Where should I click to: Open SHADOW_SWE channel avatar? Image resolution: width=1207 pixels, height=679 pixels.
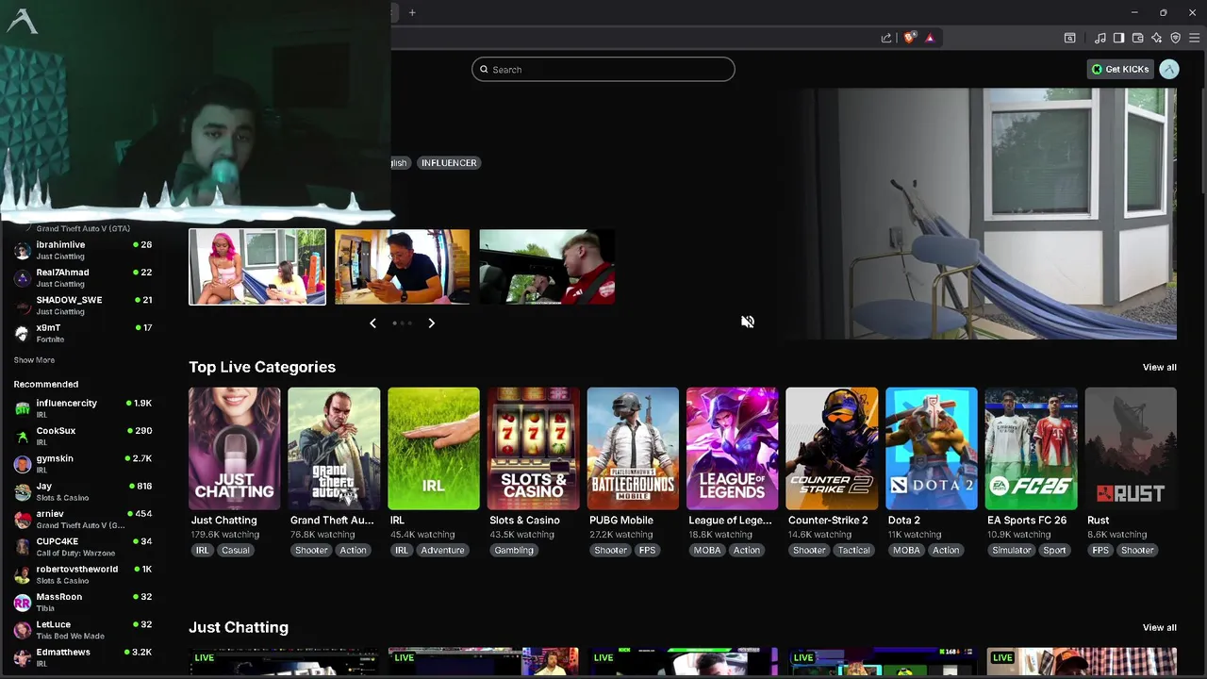(23, 305)
